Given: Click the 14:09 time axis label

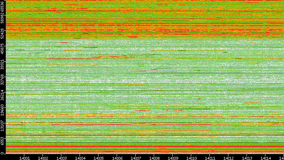Looking at the screenshot, I should coord(173,158).
